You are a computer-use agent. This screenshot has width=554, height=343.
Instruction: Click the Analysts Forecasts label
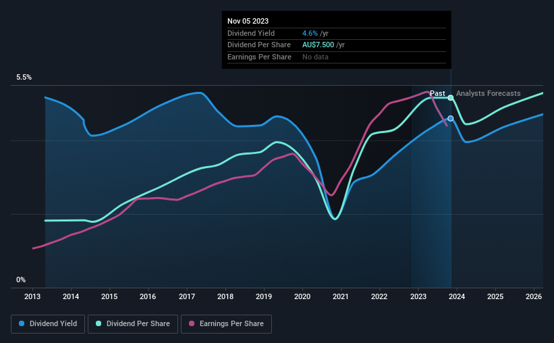tap(488, 93)
